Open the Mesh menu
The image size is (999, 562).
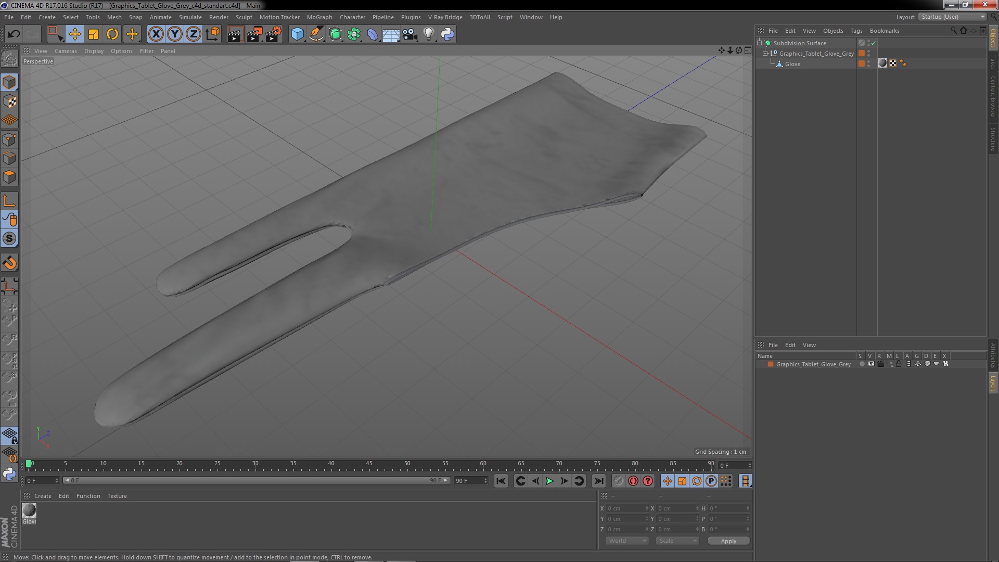(114, 17)
